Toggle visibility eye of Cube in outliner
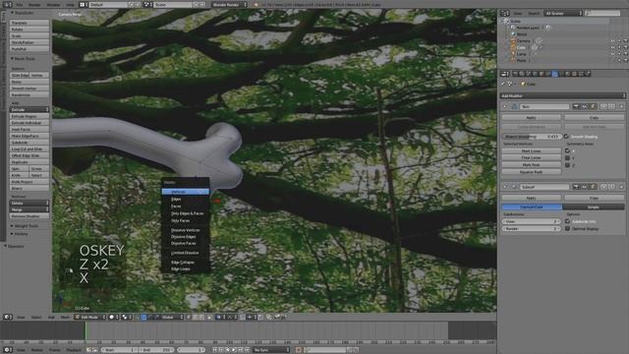The width and height of the screenshot is (629, 354). click(612, 47)
